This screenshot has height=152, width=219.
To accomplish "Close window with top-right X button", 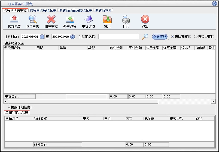I will click(215, 4).
